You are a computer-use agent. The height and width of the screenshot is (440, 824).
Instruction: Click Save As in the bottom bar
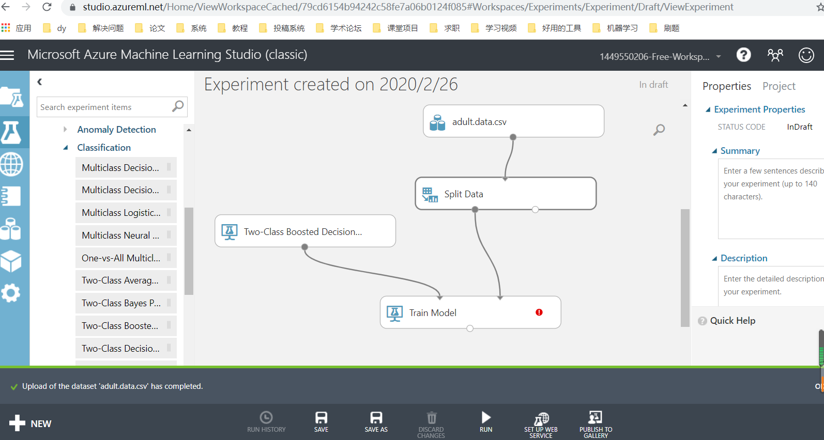[376, 421]
